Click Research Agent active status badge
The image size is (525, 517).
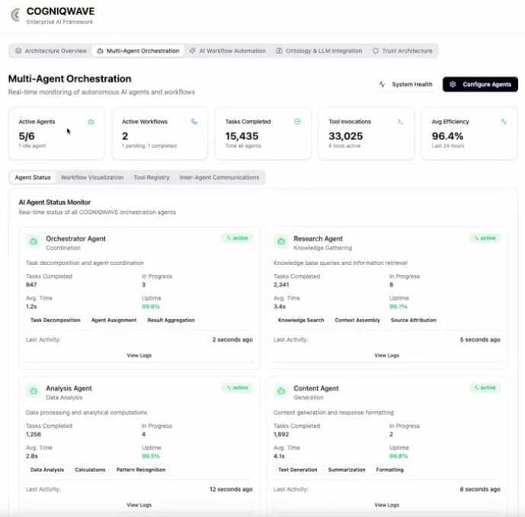pos(485,238)
